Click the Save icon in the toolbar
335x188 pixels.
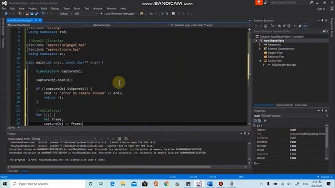32,14
